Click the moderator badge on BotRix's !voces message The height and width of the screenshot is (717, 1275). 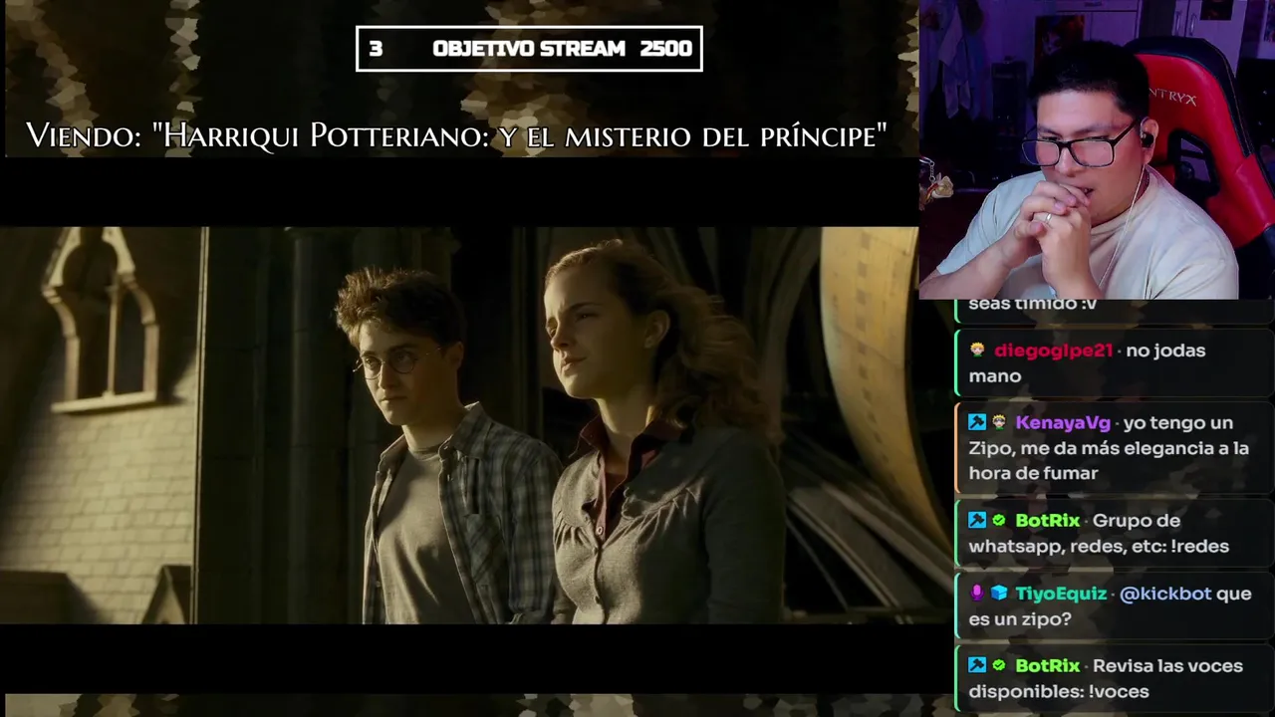pos(977,666)
